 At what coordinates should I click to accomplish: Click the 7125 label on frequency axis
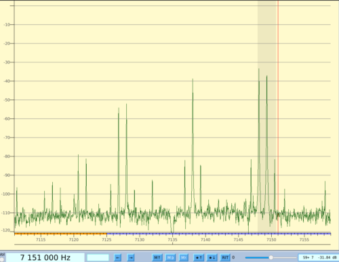106,240
